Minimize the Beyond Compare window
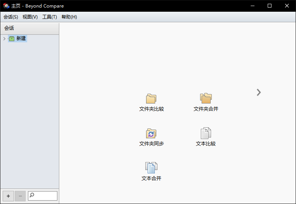This screenshot has width=296, height=204. coord(253,6)
